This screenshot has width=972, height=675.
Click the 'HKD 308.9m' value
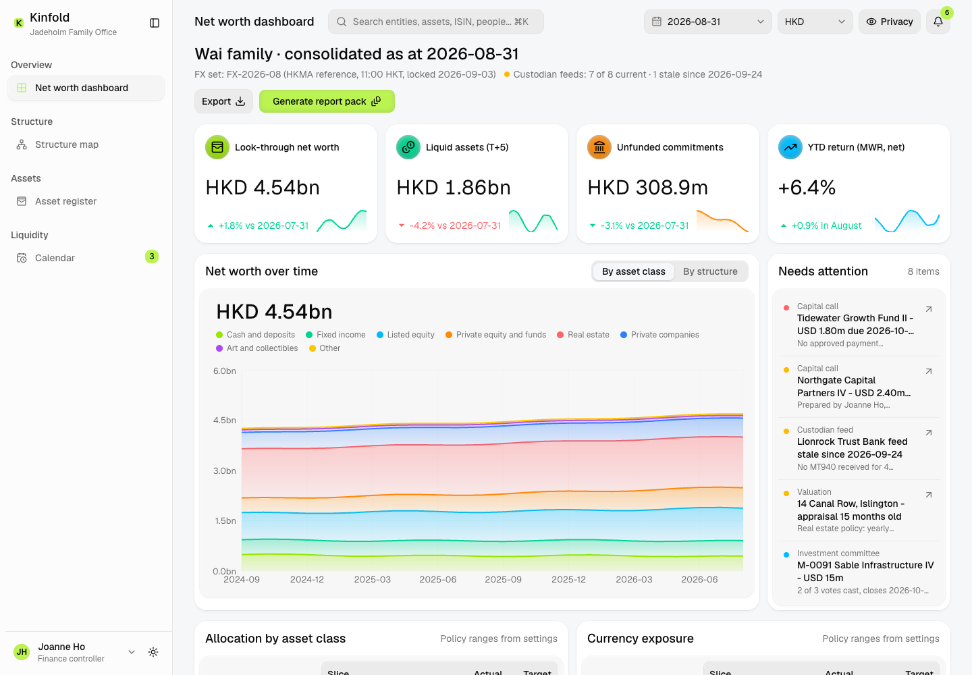tap(648, 188)
